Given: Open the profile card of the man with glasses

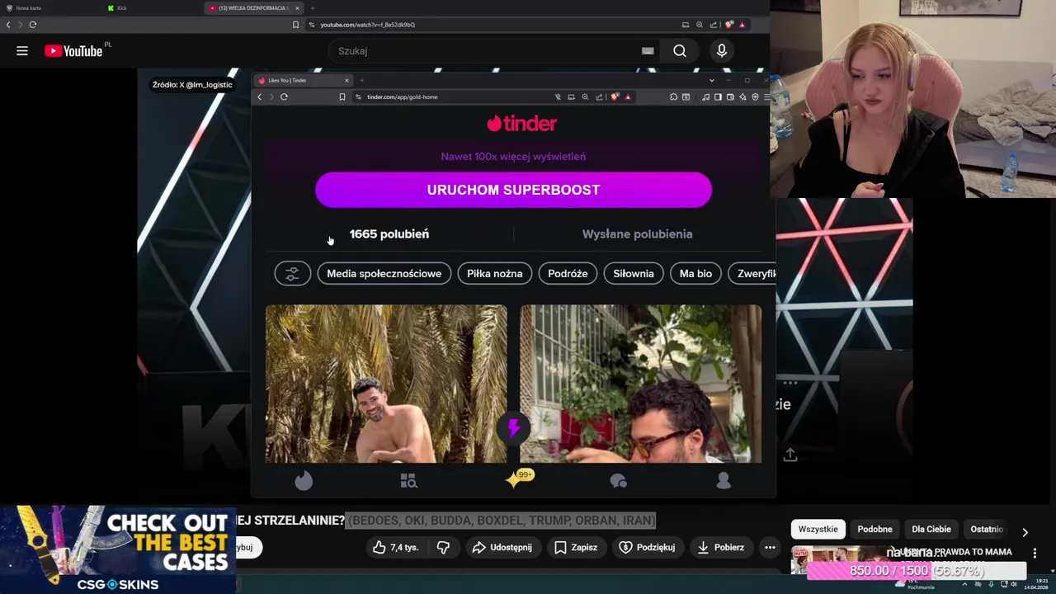Looking at the screenshot, I should [x=641, y=384].
